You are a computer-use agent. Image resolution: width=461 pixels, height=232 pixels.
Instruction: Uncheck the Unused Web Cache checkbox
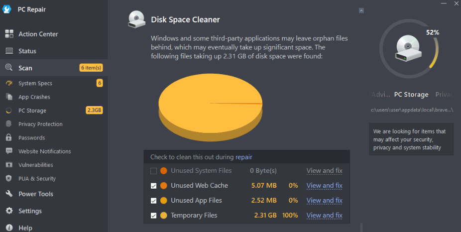click(x=153, y=186)
